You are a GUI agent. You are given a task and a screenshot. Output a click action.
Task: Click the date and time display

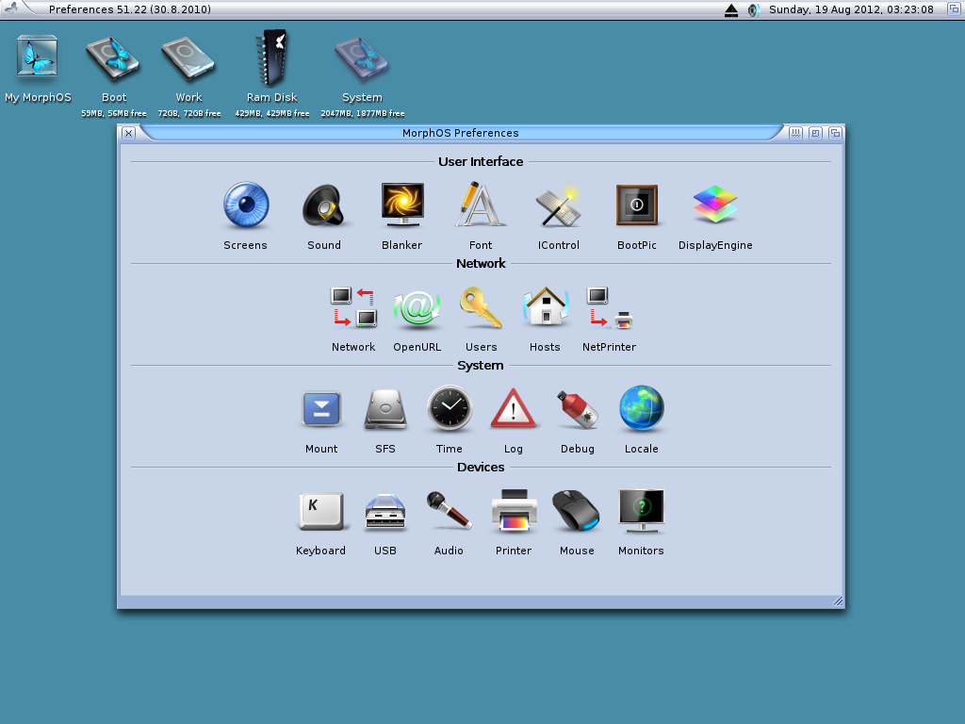pyautogui.click(x=851, y=9)
